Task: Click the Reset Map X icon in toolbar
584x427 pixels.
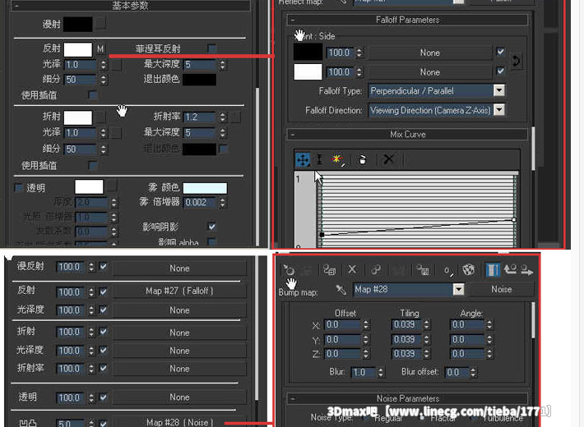Action: click(x=352, y=269)
